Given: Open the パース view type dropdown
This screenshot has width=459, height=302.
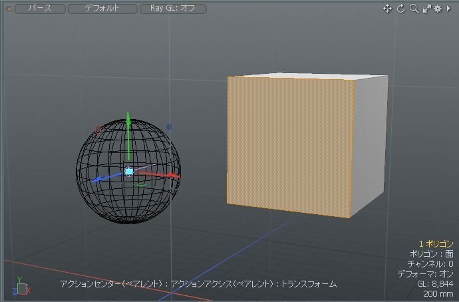Looking at the screenshot, I should click(40, 9).
